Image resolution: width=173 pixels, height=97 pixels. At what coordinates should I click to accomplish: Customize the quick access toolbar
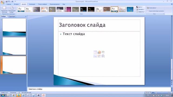tap(15, 1)
